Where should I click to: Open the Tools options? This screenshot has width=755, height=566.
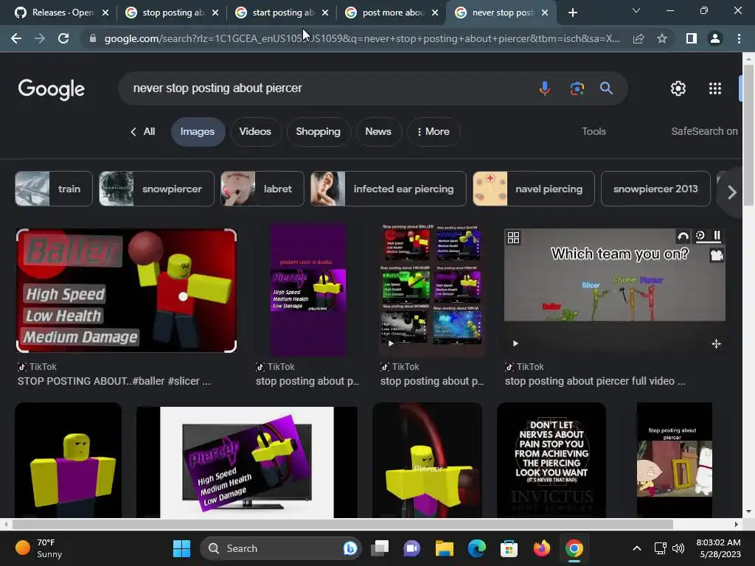tap(594, 131)
